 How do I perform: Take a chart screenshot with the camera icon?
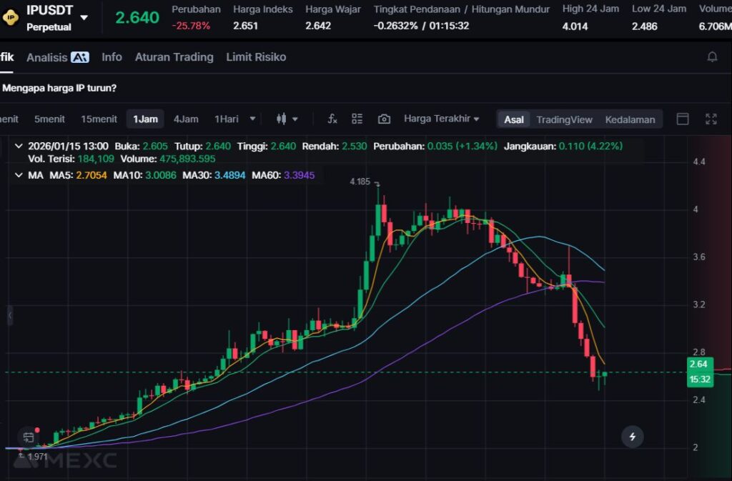pos(384,119)
